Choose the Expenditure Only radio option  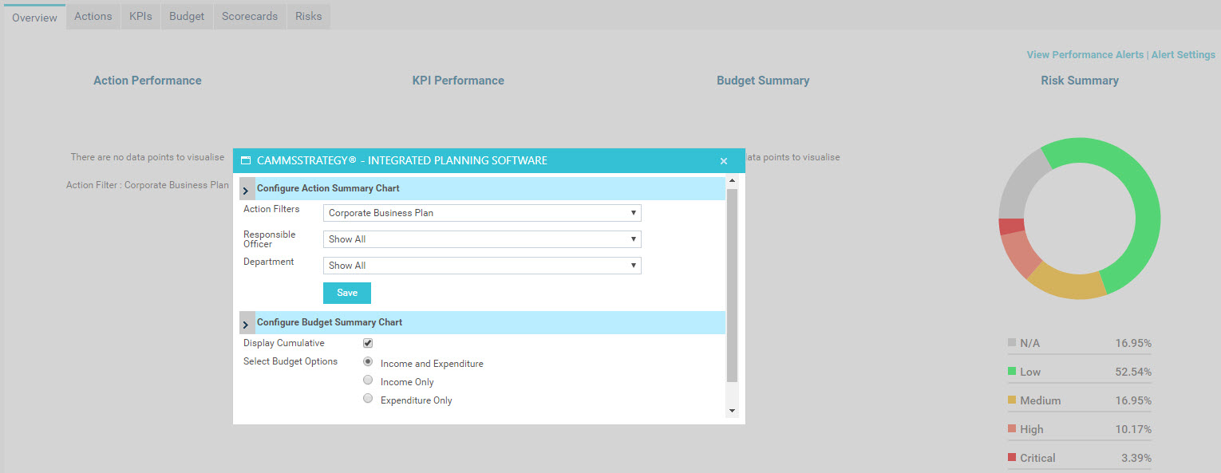pos(368,399)
